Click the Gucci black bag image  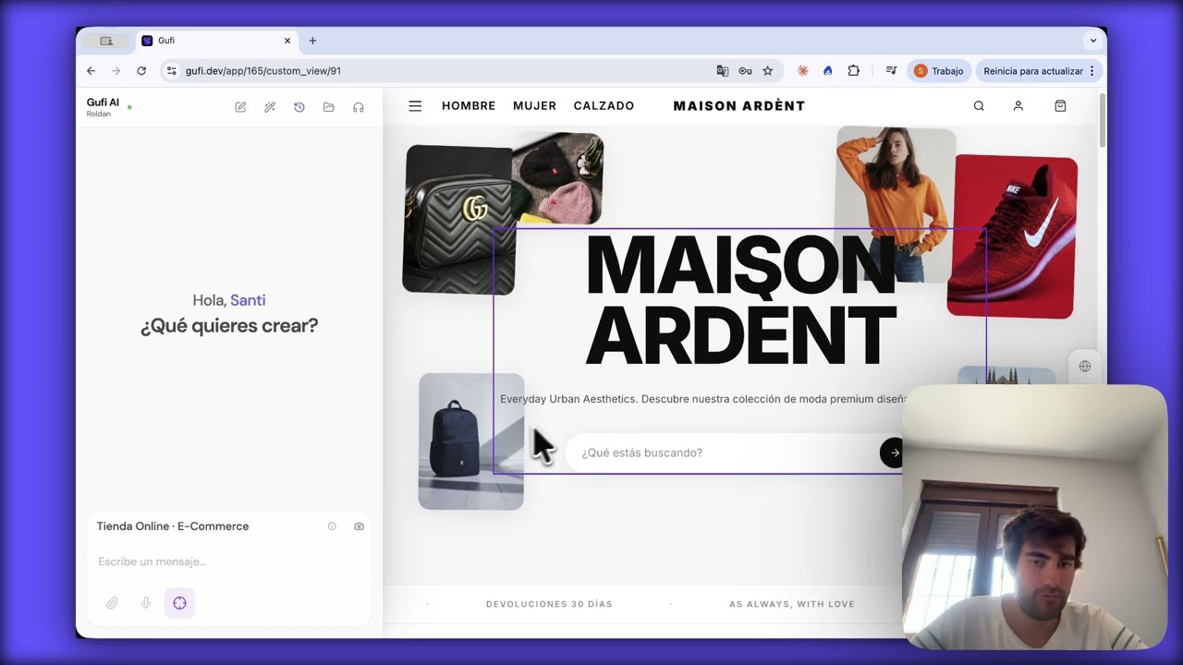457,220
